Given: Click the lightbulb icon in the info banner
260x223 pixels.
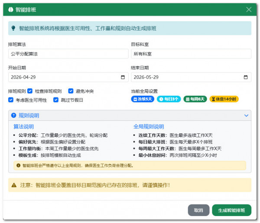Looking at the screenshot, I should tap(13, 28).
